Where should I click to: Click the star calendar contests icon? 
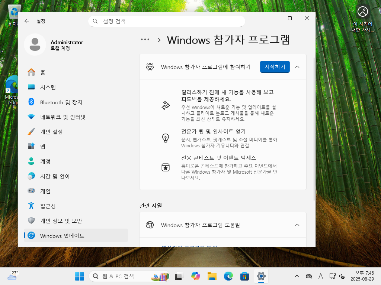tap(166, 167)
